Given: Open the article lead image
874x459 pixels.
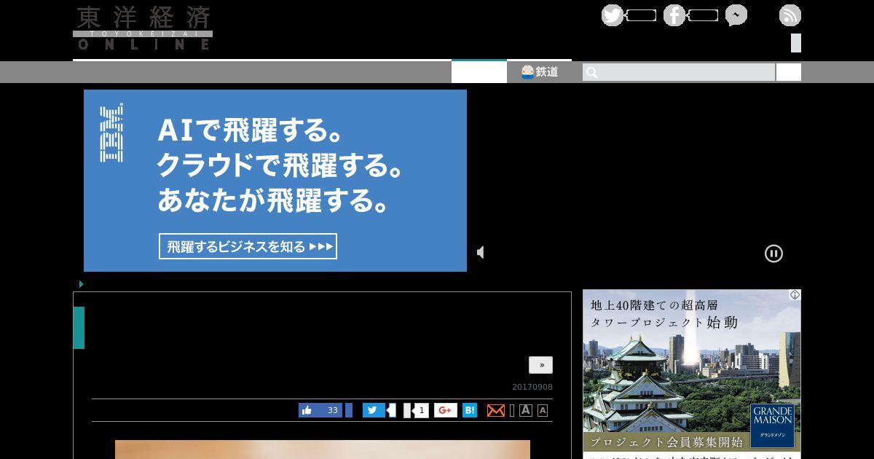Looking at the screenshot, I should click(323, 450).
